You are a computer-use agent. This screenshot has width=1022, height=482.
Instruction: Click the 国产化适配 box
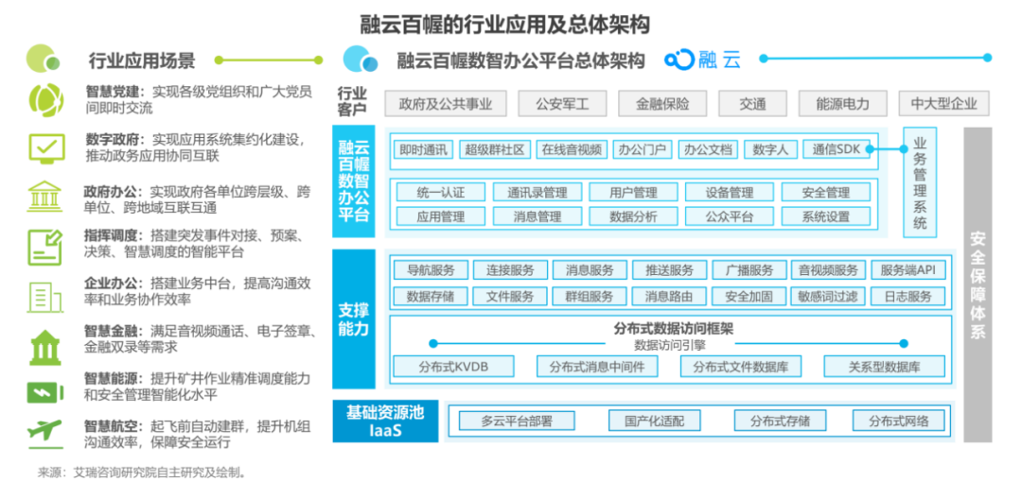[655, 421]
